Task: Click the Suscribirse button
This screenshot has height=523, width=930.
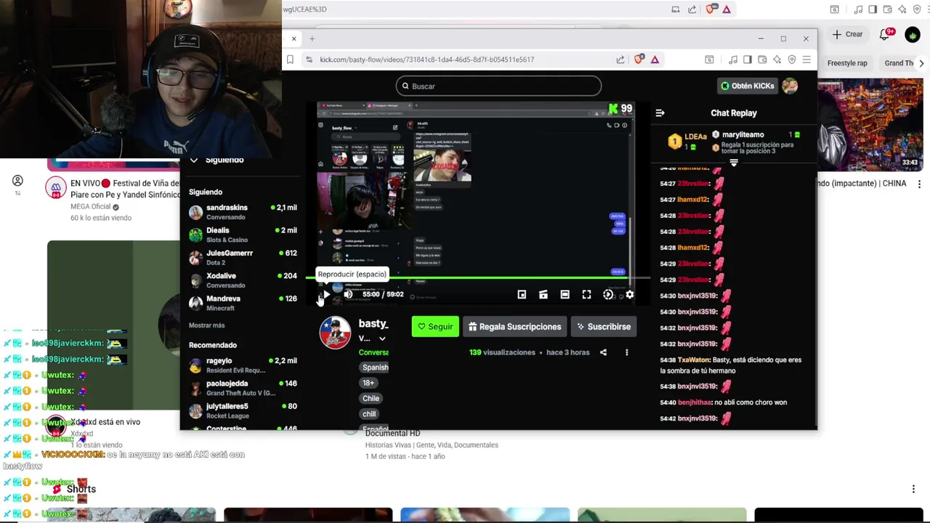Action: pyautogui.click(x=604, y=327)
